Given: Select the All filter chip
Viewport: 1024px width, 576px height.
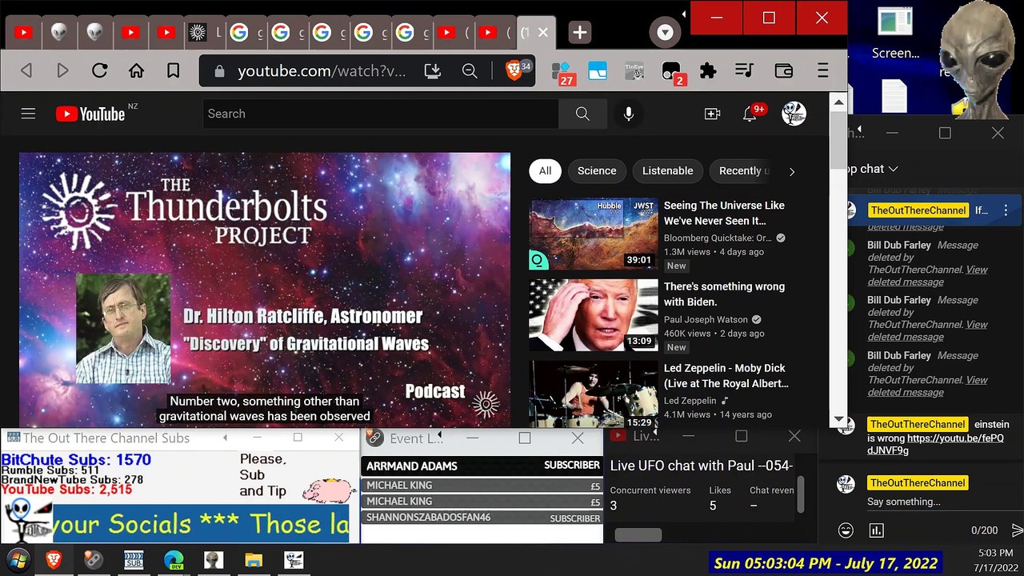Looking at the screenshot, I should [545, 170].
